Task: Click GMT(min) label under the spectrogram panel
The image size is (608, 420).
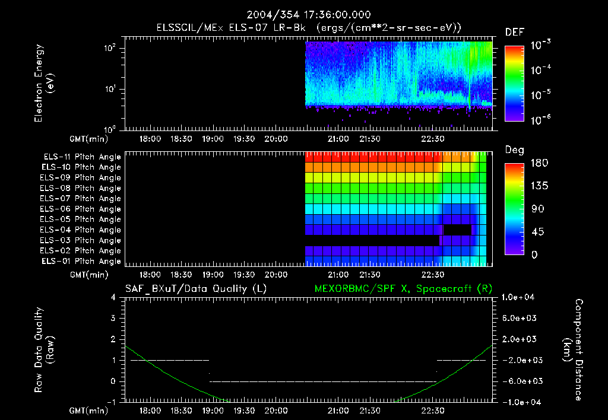Action: pyautogui.click(x=88, y=139)
